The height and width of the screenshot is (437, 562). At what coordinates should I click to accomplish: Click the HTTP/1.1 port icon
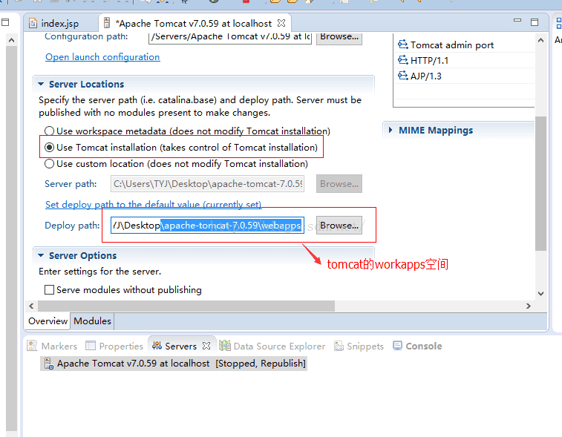click(403, 60)
